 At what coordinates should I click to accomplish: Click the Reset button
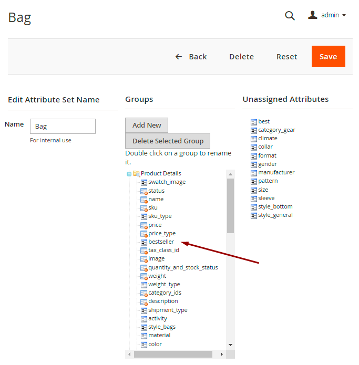(x=286, y=57)
